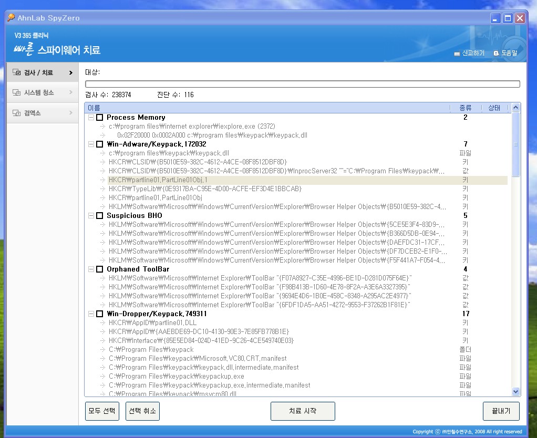This screenshot has width=537, height=438.
Task: Select the HKCR\TypeLib\{0E9317BA-C95E...} row
Action: tap(307, 189)
